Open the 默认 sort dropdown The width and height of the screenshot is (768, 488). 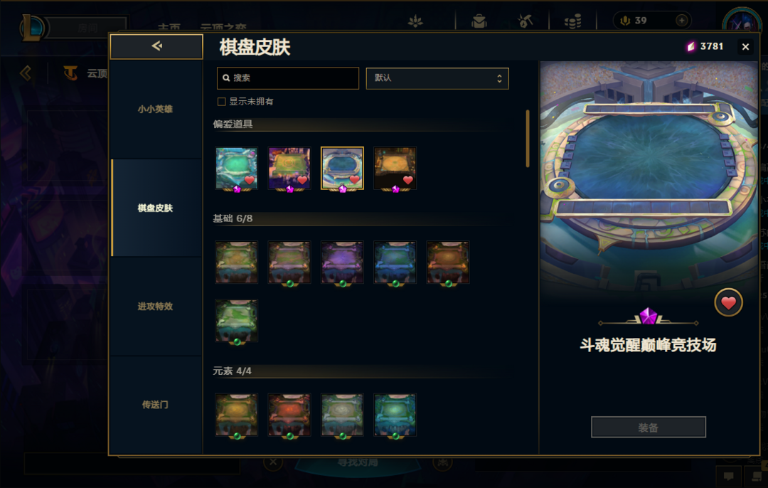click(437, 78)
